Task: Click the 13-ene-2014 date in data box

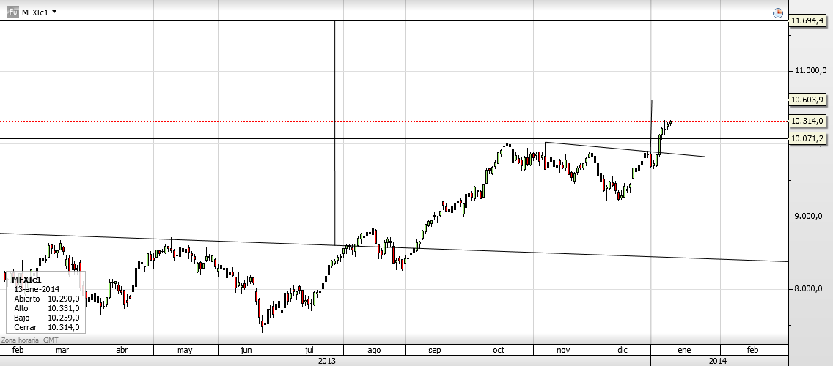Action: [x=37, y=289]
